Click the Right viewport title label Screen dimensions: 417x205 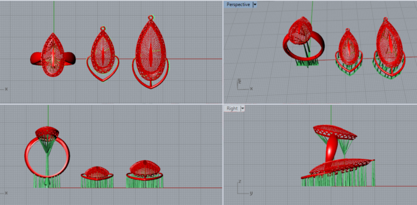click(x=232, y=109)
